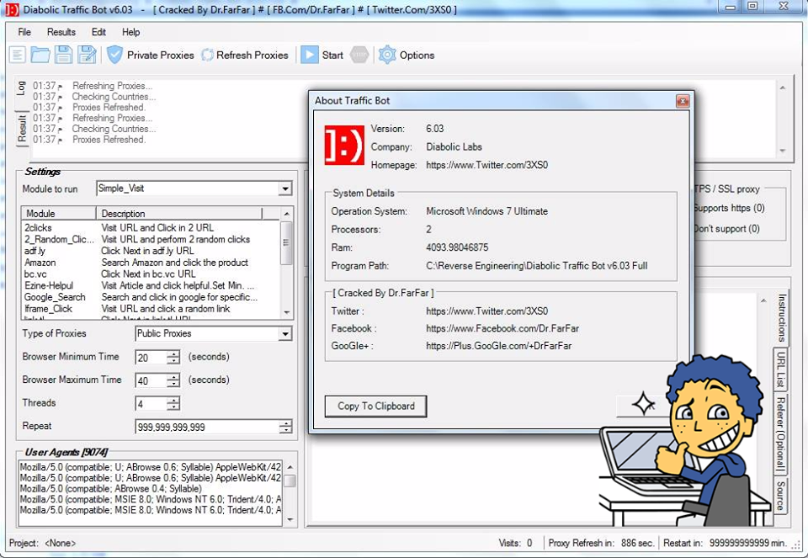Screen dimensions: 808x558
Task: Select the Ezine-Helpul module row
Action: coord(151,285)
